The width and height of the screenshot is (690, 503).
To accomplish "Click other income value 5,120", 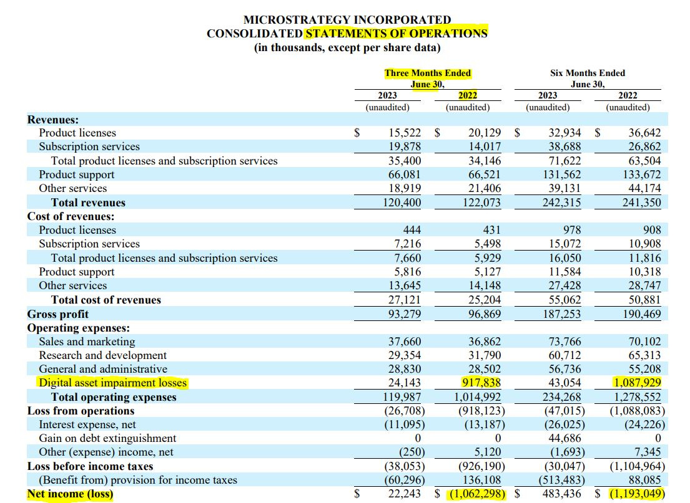I will [488, 452].
